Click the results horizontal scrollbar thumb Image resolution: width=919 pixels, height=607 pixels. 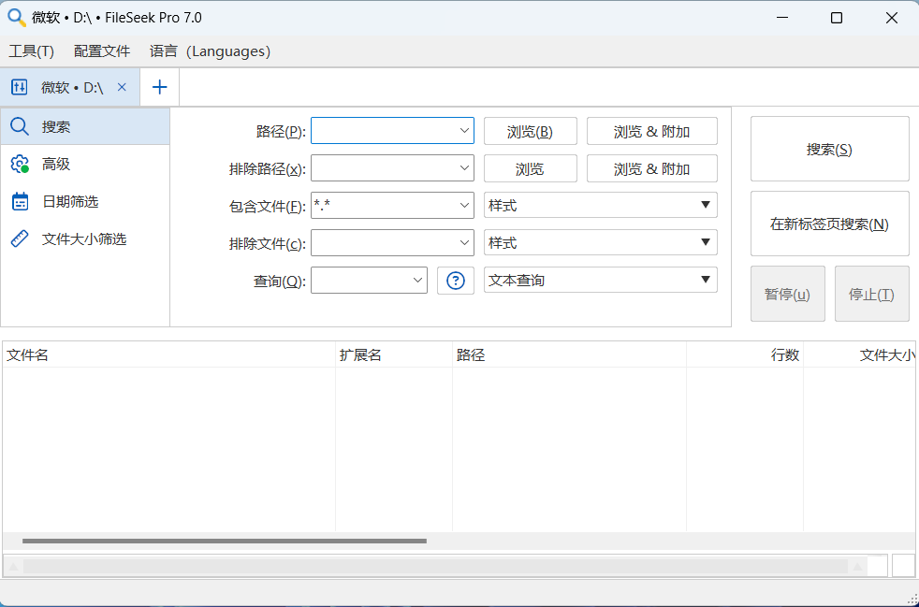click(225, 541)
